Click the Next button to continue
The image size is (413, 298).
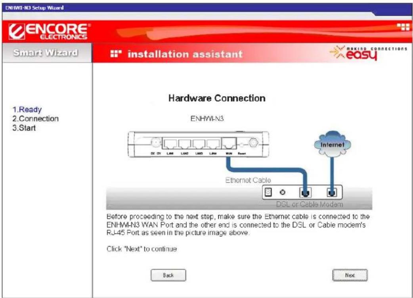pyautogui.click(x=350, y=275)
